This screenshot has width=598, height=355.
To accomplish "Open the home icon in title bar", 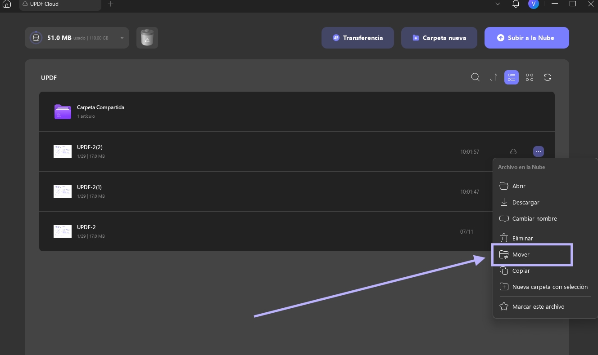I will click(x=7, y=4).
